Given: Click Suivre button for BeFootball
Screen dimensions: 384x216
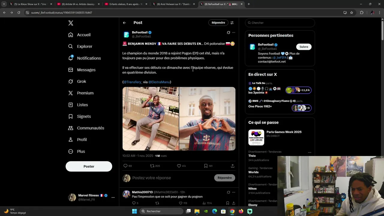Looking at the screenshot, I should tap(304, 47).
